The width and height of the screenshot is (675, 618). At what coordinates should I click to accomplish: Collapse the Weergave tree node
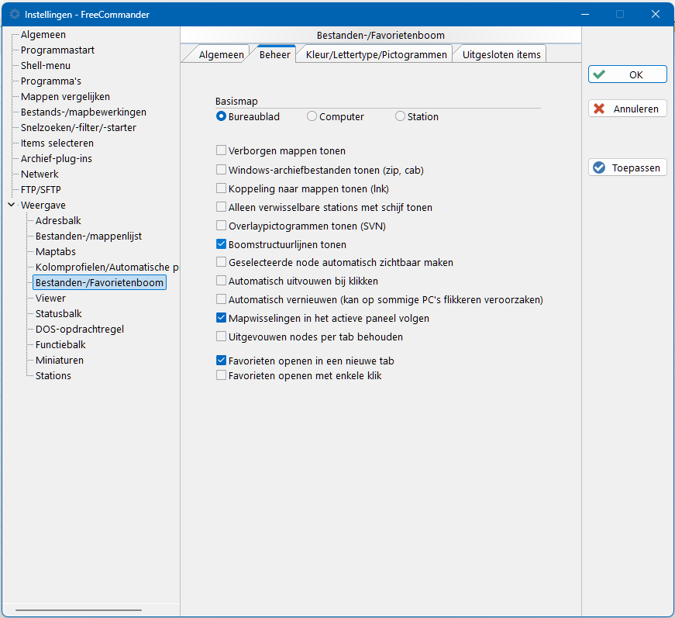(12, 205)
